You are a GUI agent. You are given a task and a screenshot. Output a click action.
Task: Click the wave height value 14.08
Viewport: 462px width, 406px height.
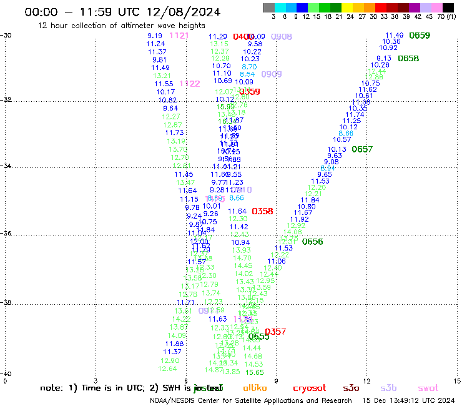(293, 232)
